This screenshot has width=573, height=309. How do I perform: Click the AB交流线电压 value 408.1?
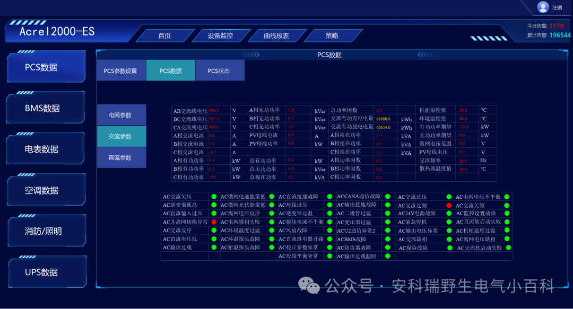(214, 110)
